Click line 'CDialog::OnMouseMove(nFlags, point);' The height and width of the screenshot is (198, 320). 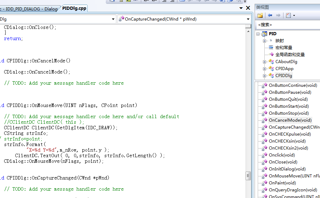coord(54,161)
